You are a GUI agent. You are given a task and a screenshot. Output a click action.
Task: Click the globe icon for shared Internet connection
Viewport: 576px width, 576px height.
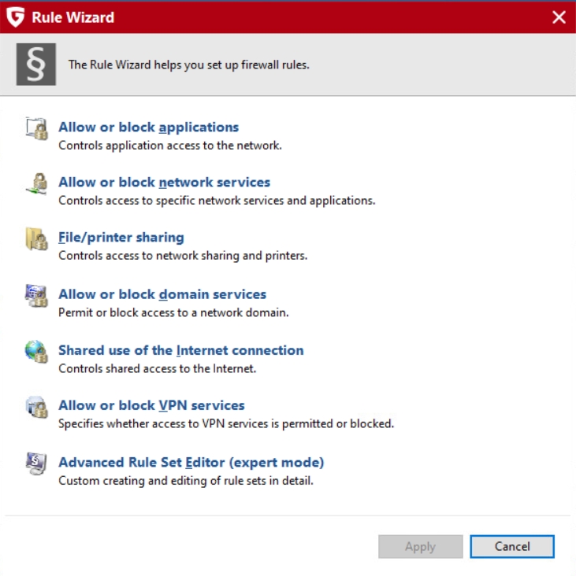pos(36,352)
